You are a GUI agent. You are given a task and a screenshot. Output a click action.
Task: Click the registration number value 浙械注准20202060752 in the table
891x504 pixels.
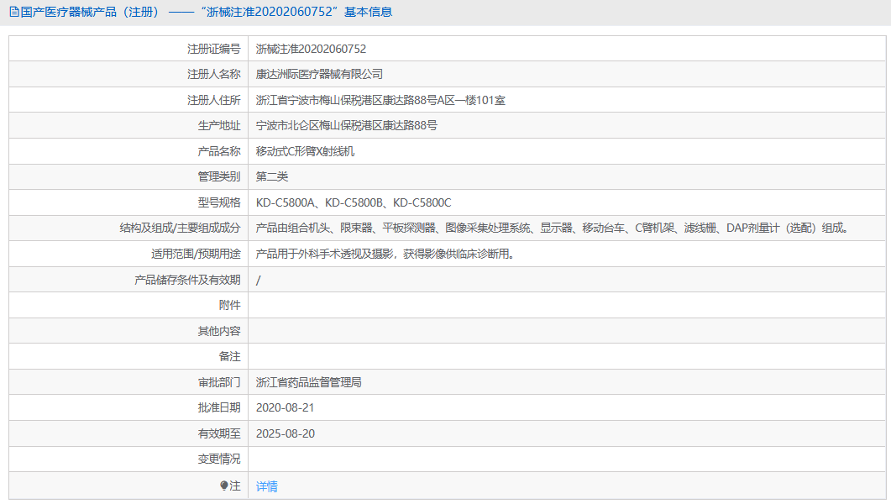point(311,49)
